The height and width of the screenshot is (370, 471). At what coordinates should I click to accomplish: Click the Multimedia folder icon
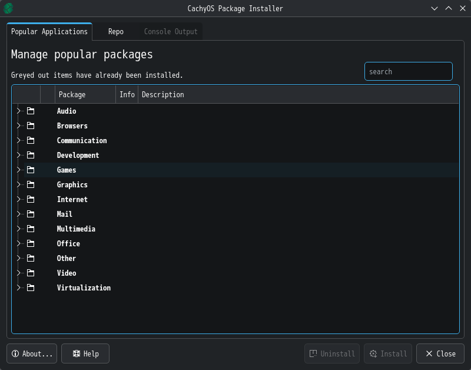click(x=31, y=229)
